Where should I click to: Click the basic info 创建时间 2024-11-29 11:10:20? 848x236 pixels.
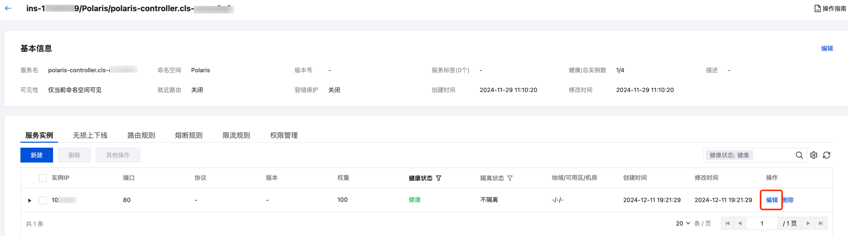pos(508,90)
